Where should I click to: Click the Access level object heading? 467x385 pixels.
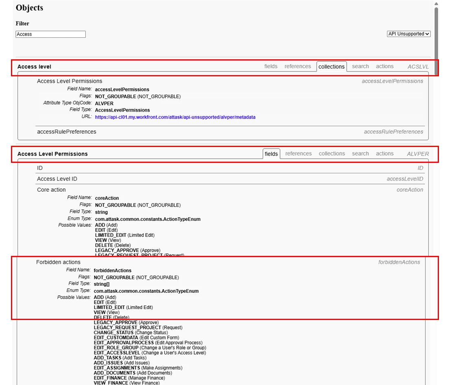click(x=34, y=67)
